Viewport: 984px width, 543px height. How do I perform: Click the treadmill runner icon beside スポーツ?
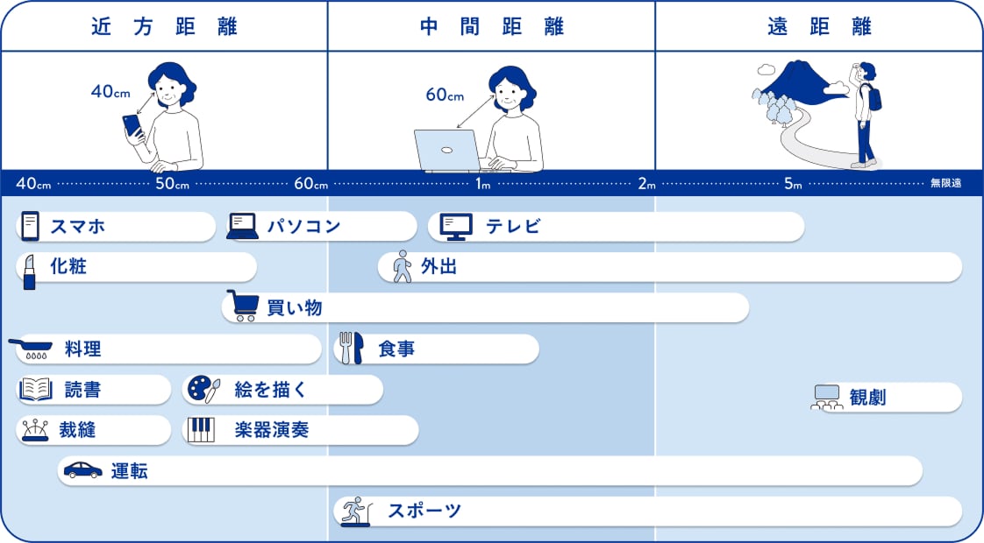[356, 511]
